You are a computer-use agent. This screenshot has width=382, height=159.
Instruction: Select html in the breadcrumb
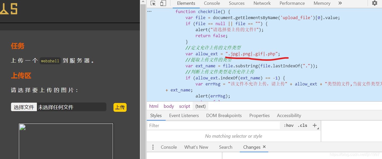(x=154, y=106)
